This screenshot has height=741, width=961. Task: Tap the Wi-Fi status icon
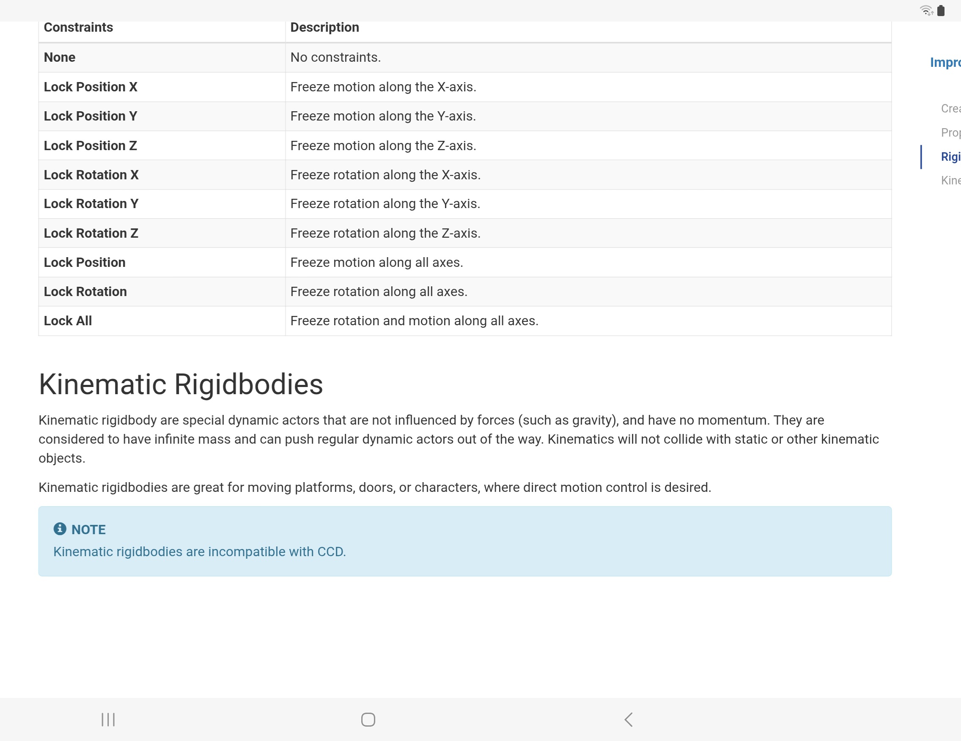pos(926,10)
